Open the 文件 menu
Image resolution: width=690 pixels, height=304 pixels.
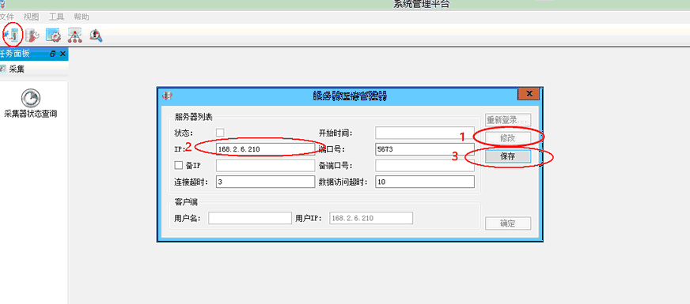pyautogui.click(x=7, y=17)
